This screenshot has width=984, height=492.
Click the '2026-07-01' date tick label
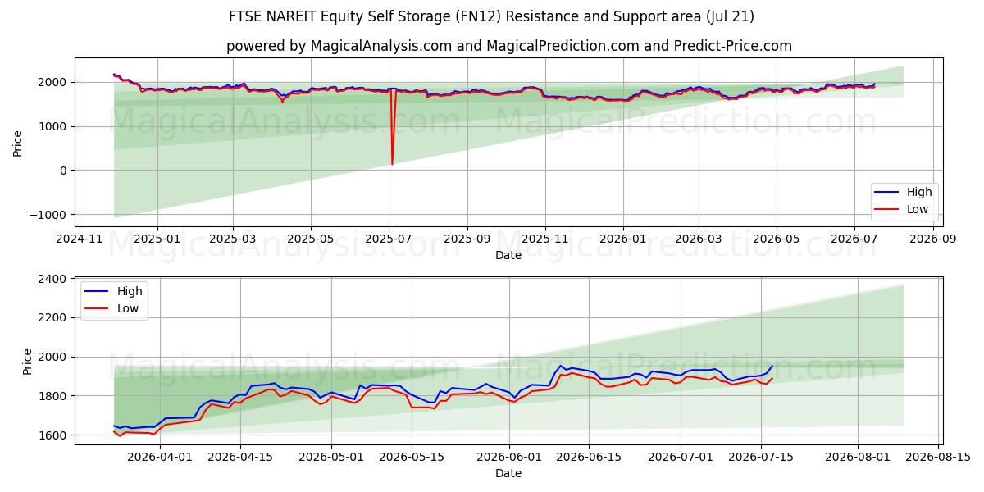tap(681, 457)
